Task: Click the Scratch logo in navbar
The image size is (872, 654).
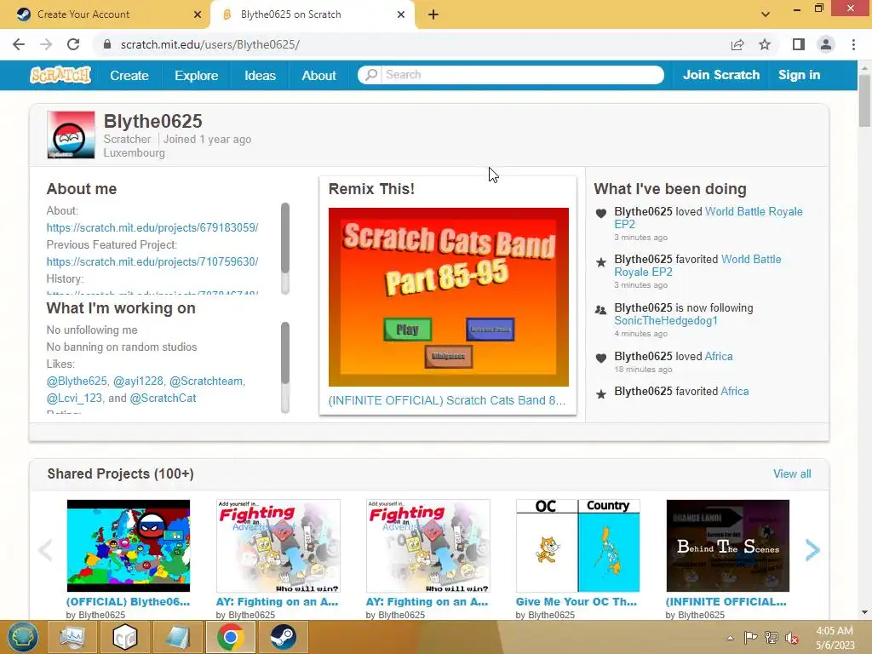Action: [60, 75]
